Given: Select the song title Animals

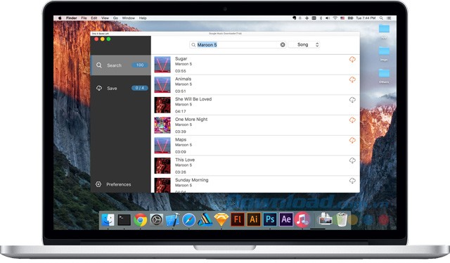Looking at the screenshot, I should (x=183, y=79).
